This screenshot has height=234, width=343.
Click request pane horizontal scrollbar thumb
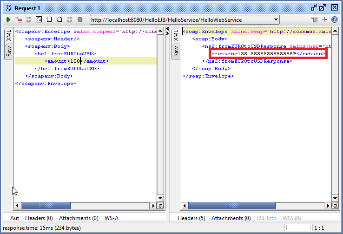coord(46,205)
